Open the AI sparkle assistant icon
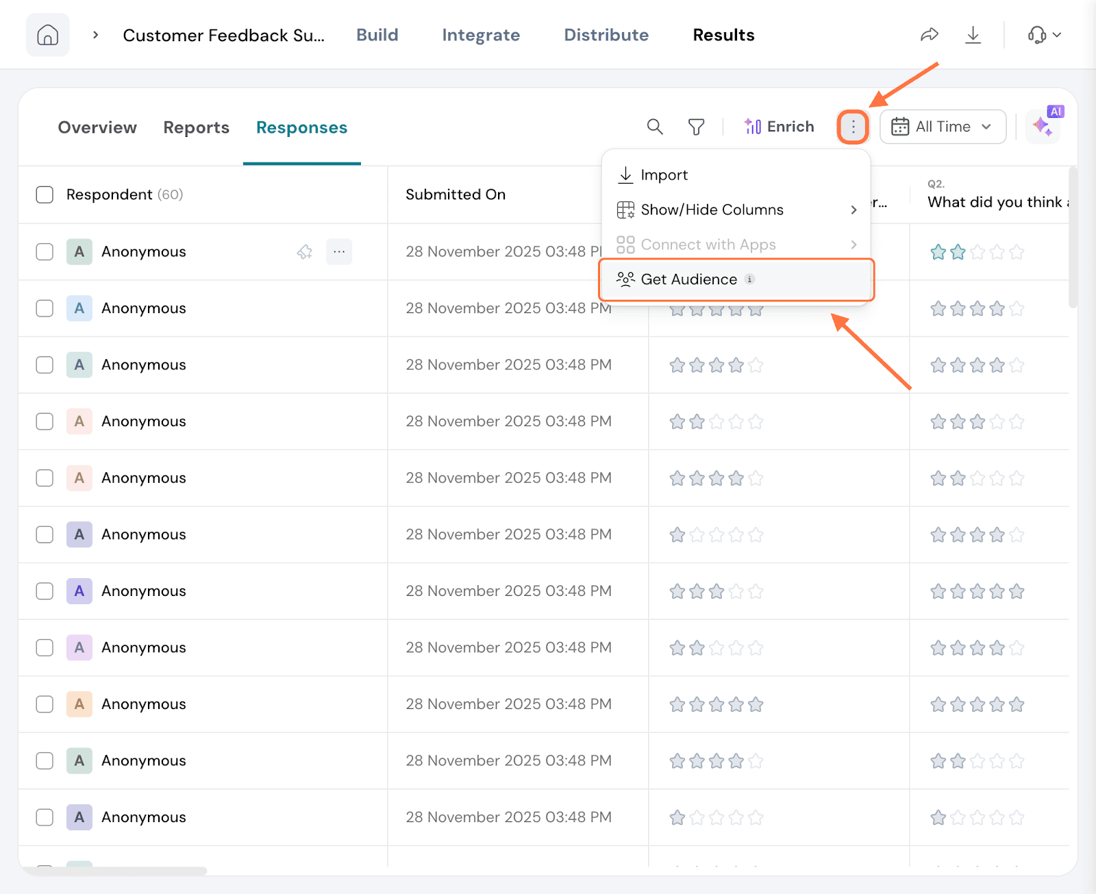This screenshot has width=1096, height=894. point(1043,127)
